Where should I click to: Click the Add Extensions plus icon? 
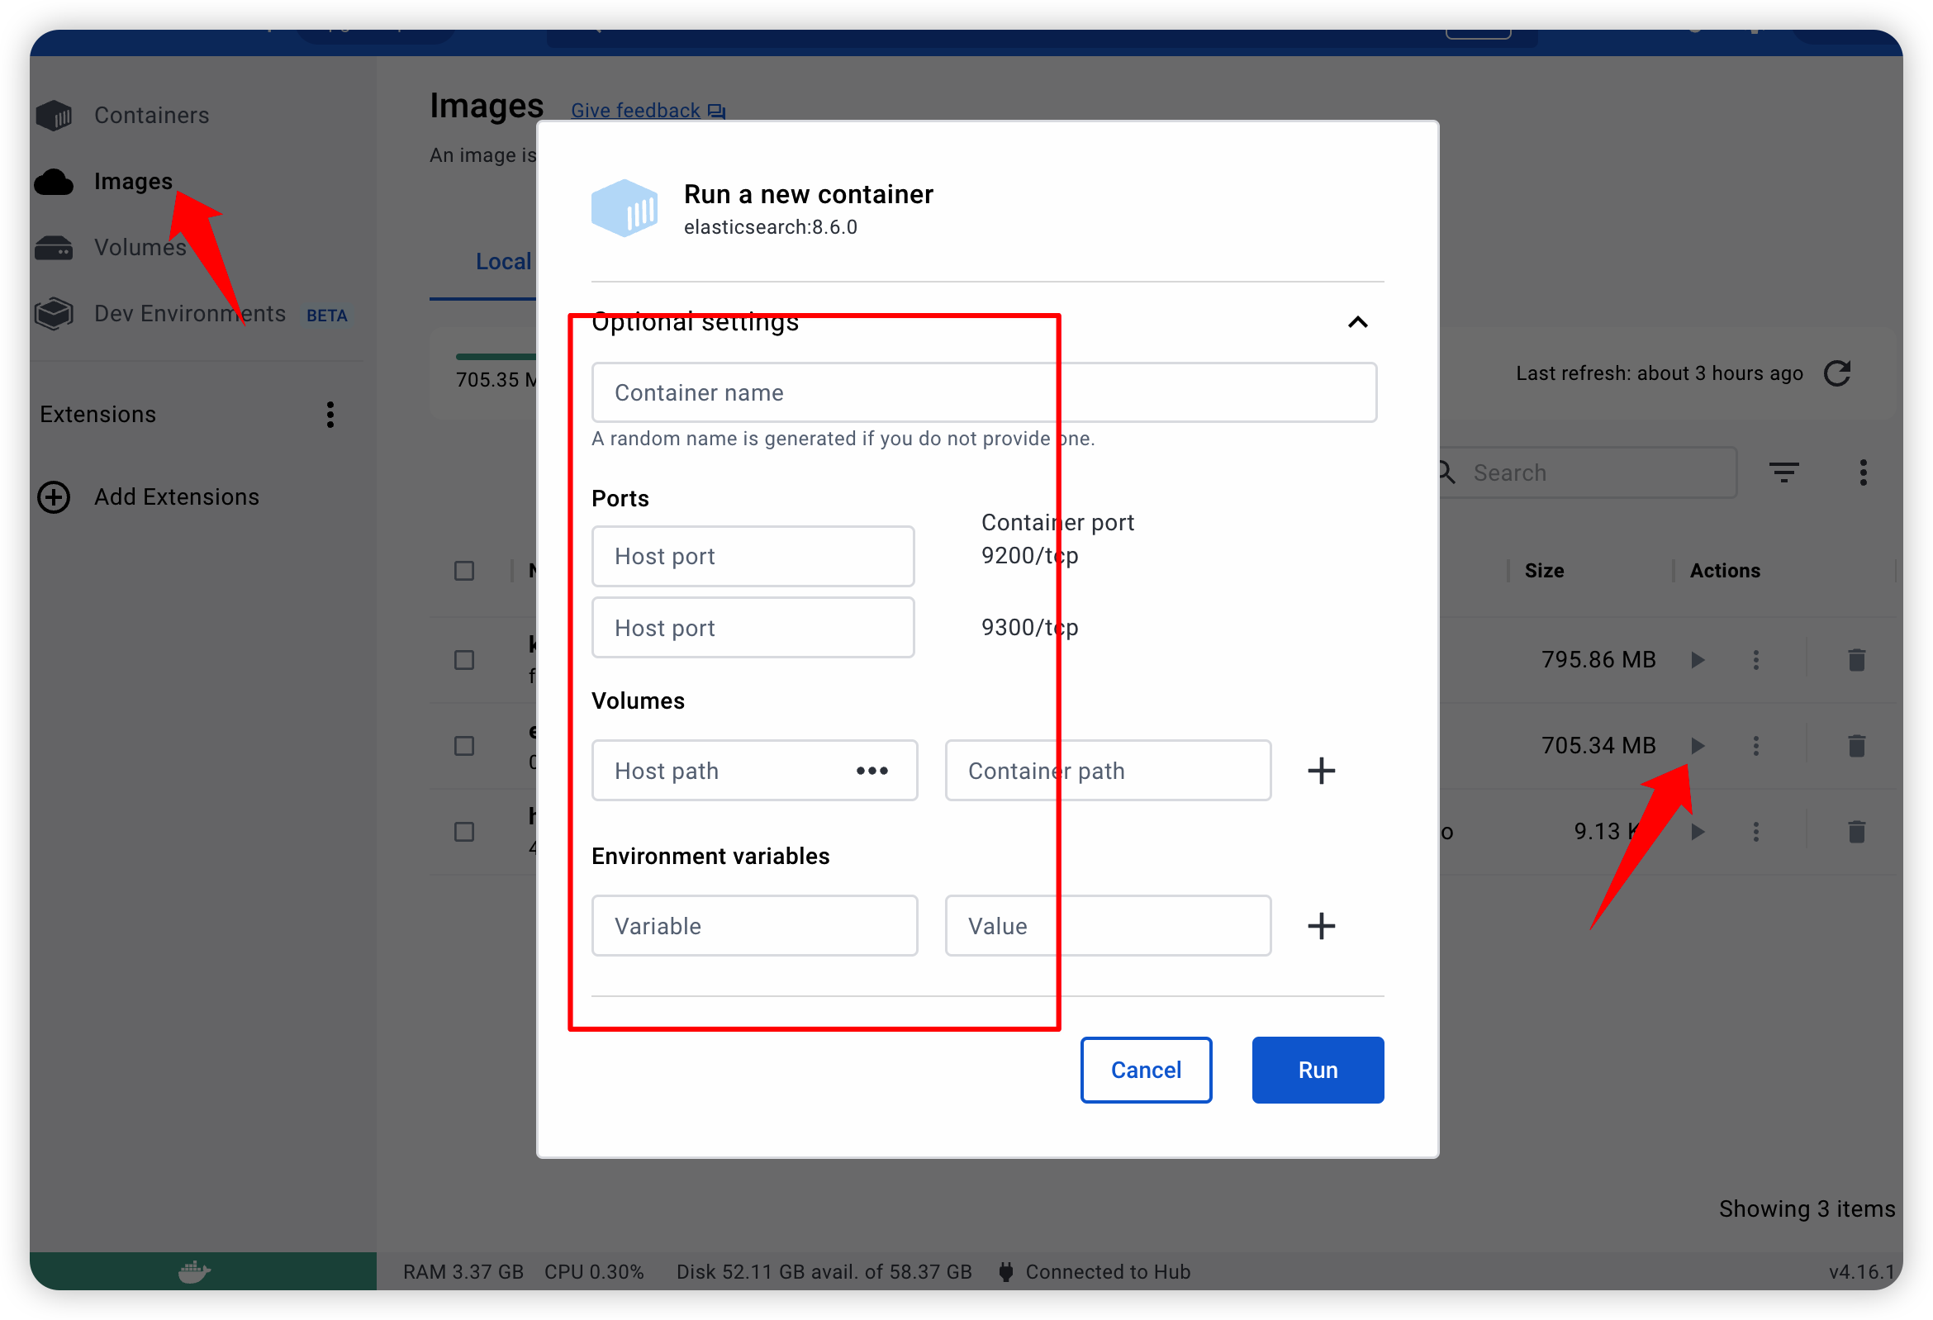(x=55, y=497)
